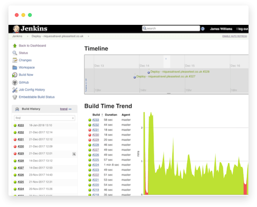Click red status ball for build #231 in history
The width and height of the screenshot is (257, 207).
(x=15, y=139)
